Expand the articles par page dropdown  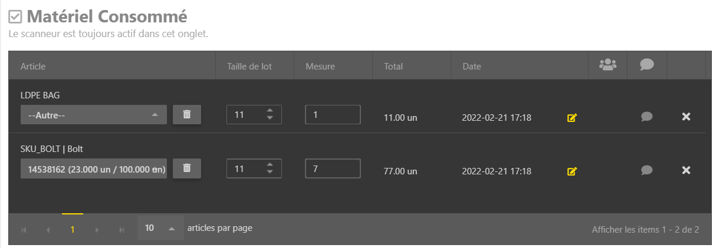[160, 228]
